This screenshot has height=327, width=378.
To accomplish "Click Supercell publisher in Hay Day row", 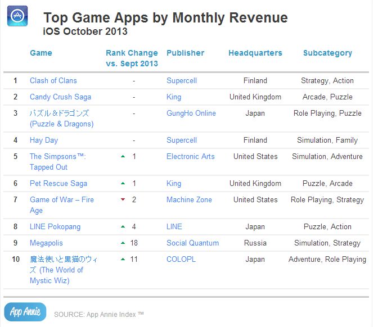I will (182, 140).
